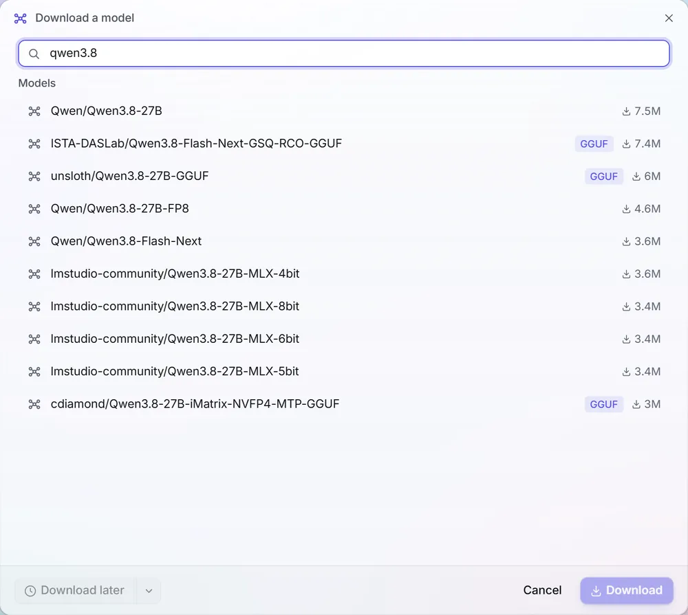Click 3.4M count on MLX-8bit row
The image size is (688, 615).
click(x=641, y=306)
